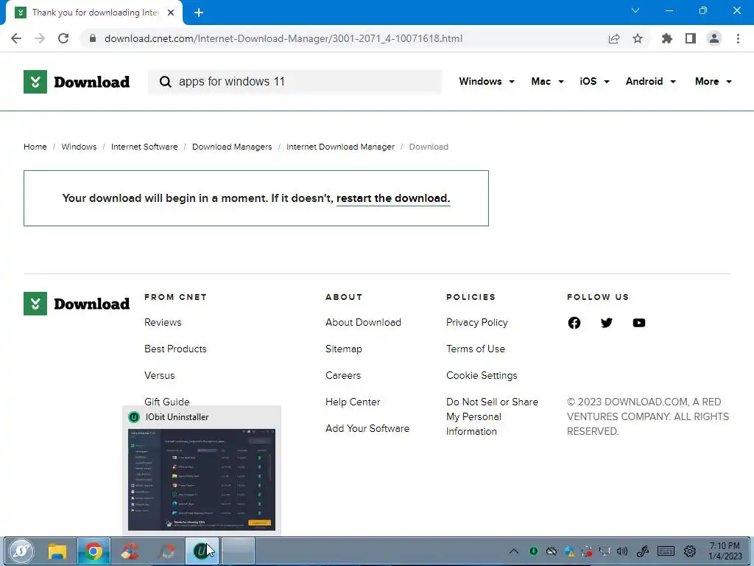This screenshot has height=566, width=754.
Task: Reload the current page
Action: 63,38
